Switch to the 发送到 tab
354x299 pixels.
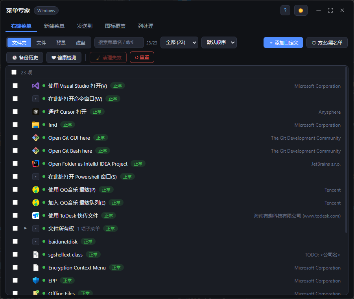85,26
